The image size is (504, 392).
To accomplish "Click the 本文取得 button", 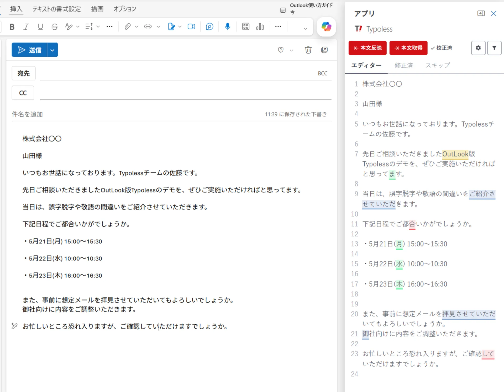I will [408, 48].
